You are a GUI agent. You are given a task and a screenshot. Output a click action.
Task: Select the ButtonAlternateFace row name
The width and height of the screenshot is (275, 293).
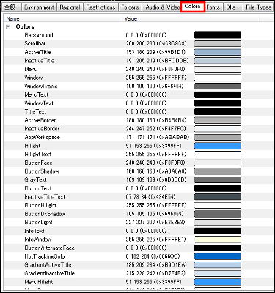49,248
